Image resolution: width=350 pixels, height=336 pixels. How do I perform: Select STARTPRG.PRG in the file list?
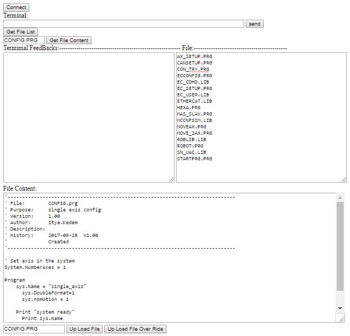195,159
